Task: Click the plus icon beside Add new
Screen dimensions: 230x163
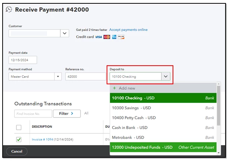Action: click(114, 88)
